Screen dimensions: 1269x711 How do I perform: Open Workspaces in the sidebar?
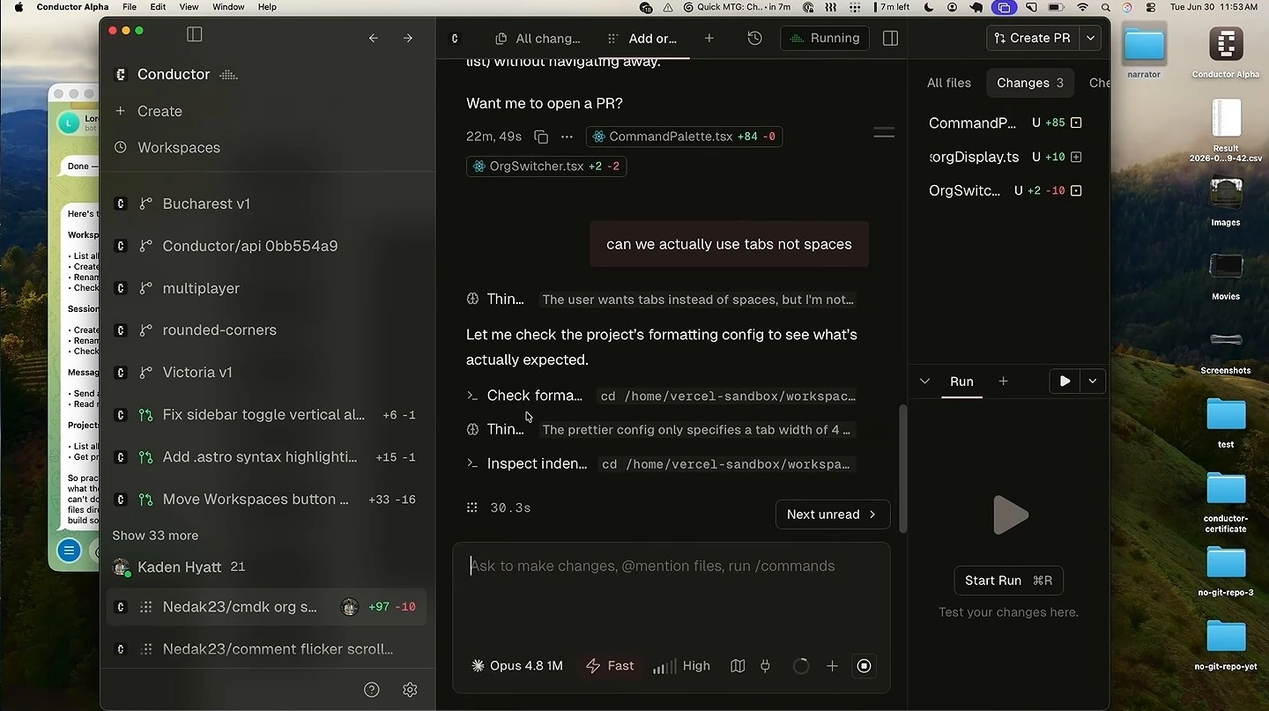[179, 147]
